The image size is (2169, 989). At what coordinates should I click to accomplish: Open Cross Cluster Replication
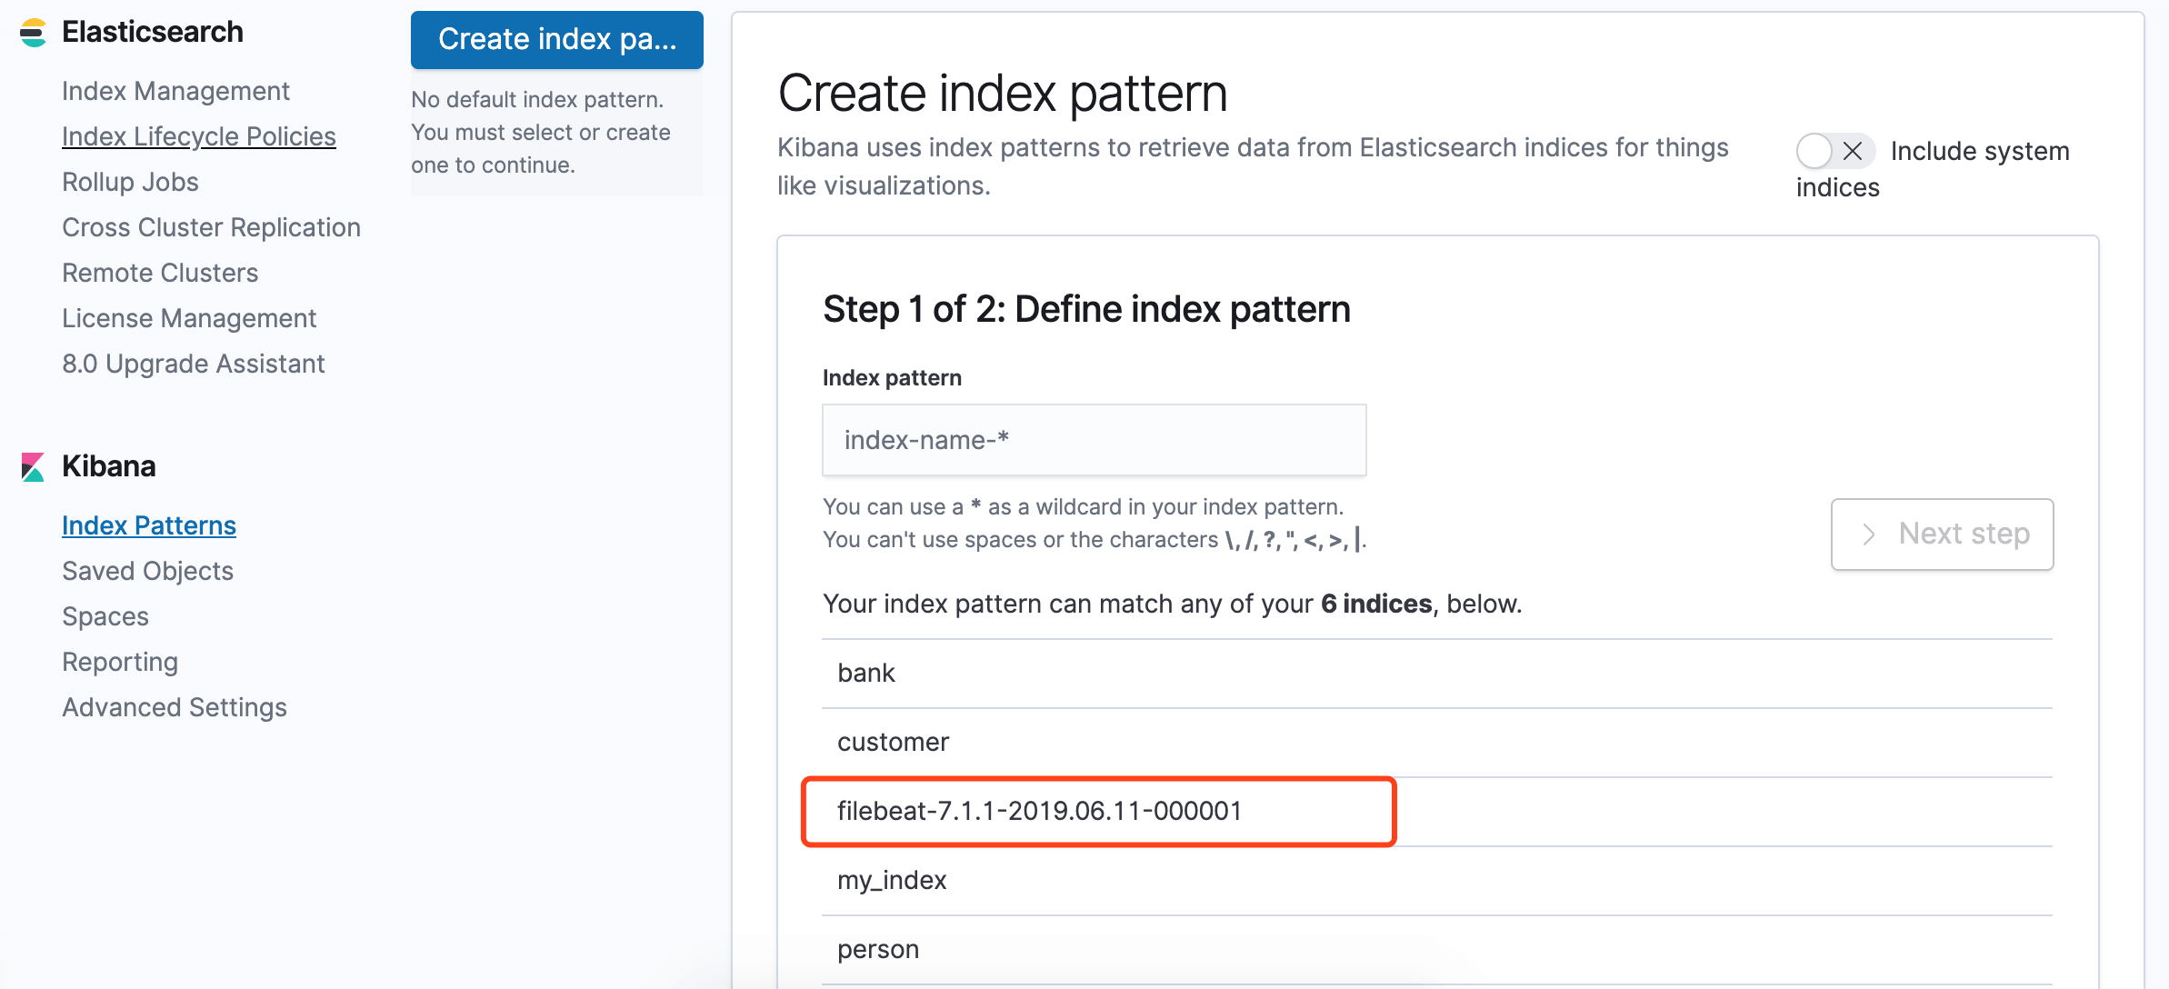pyautogui.click(x=211, y=227)
